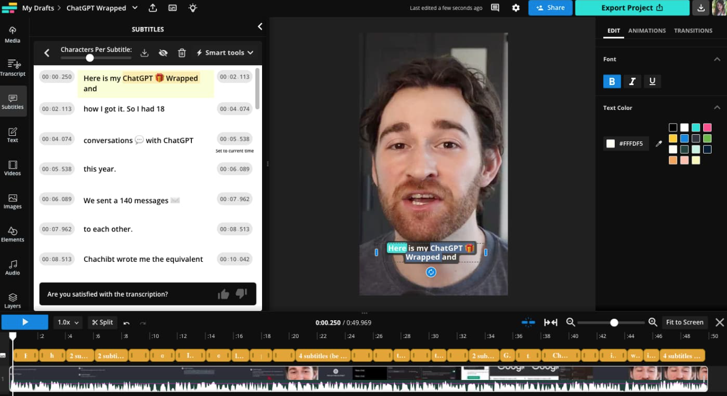727x396 pixels.
Task: Select the Subtitles sidebar panel
Action: 13,101
